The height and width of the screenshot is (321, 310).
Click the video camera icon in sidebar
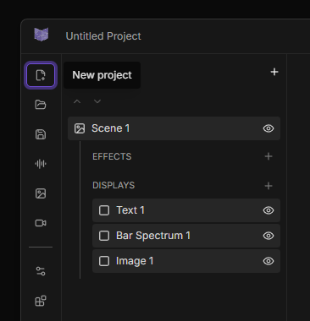click(x=41, y=223)
